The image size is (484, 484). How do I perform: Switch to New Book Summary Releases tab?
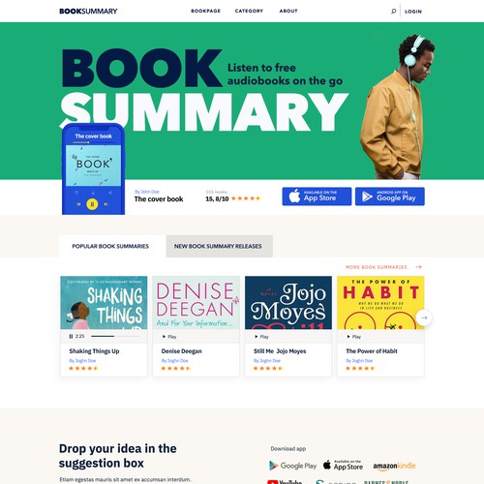click(x=220, y=246)
